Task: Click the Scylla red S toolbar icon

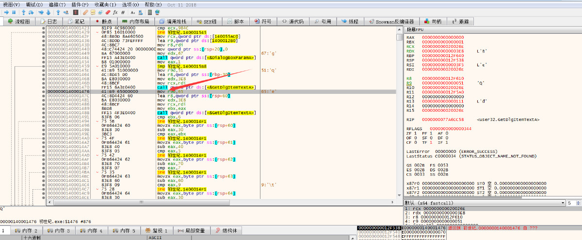Action: click(x=76, y=12)
